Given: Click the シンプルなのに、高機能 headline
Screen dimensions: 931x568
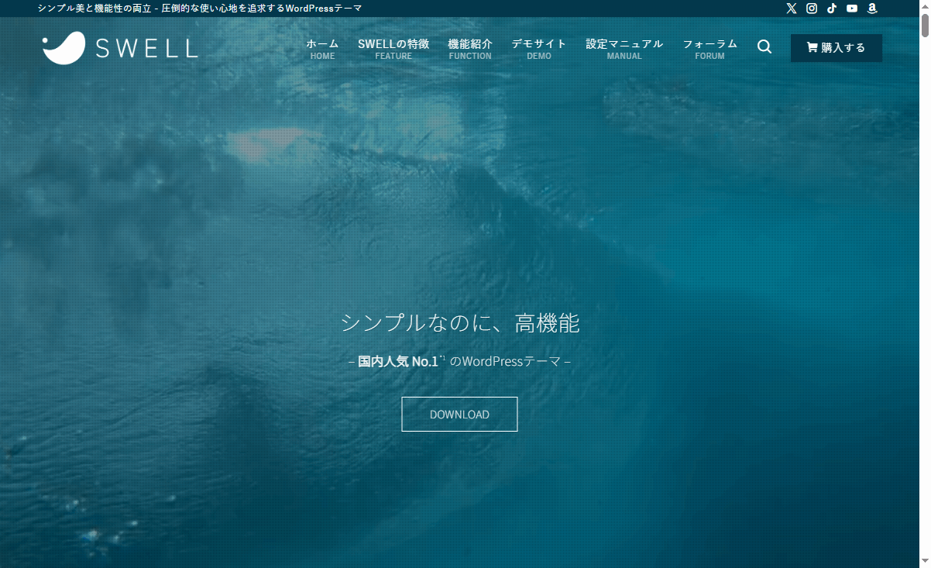Looking at the screenshot, I should point(460,323).
